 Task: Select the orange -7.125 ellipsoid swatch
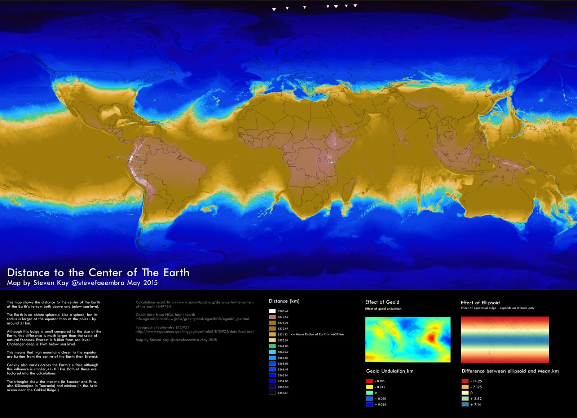(x=465, y=387)
